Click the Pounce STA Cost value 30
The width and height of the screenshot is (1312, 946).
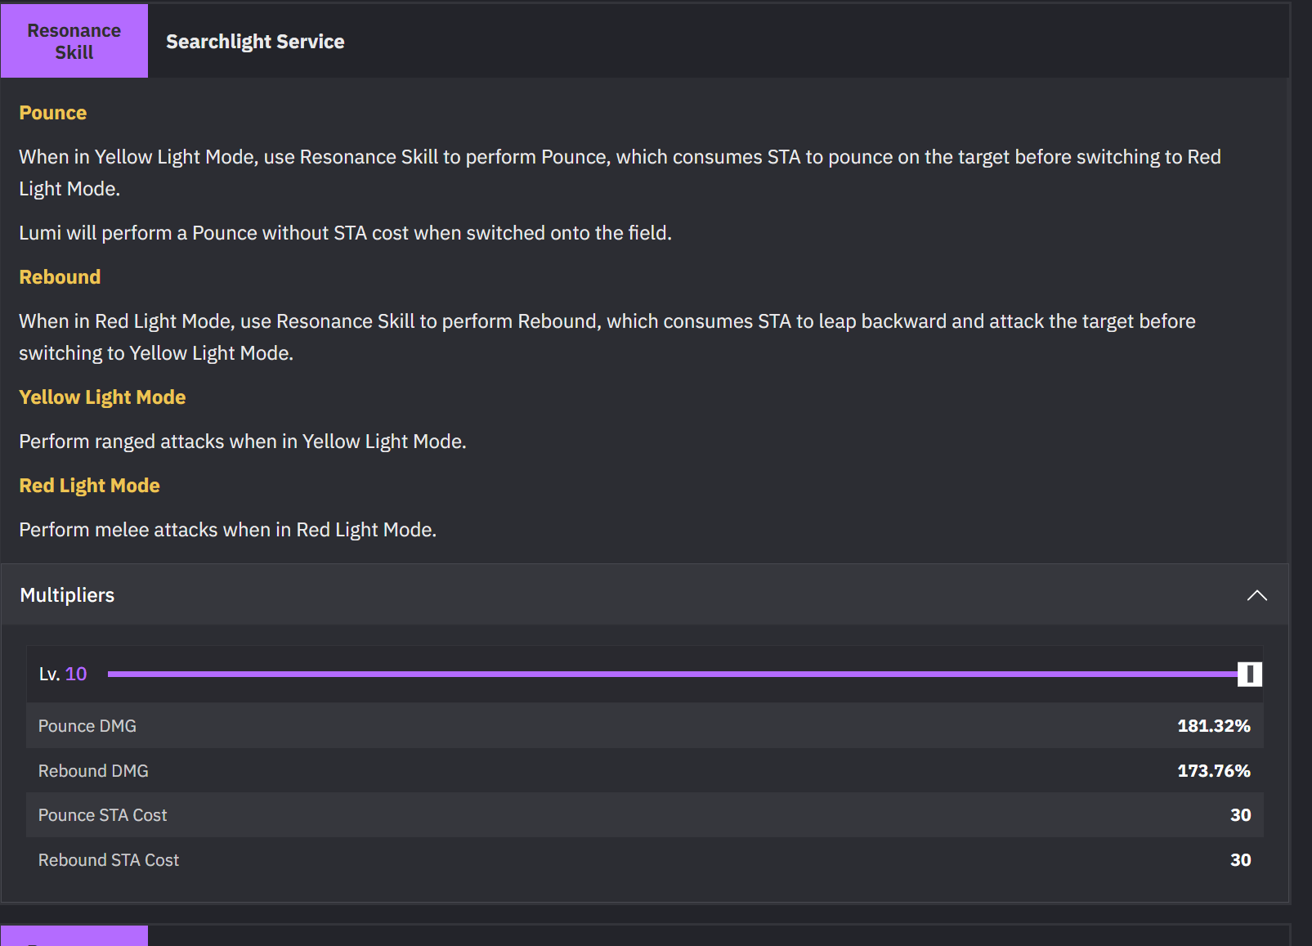[1240, 815]
